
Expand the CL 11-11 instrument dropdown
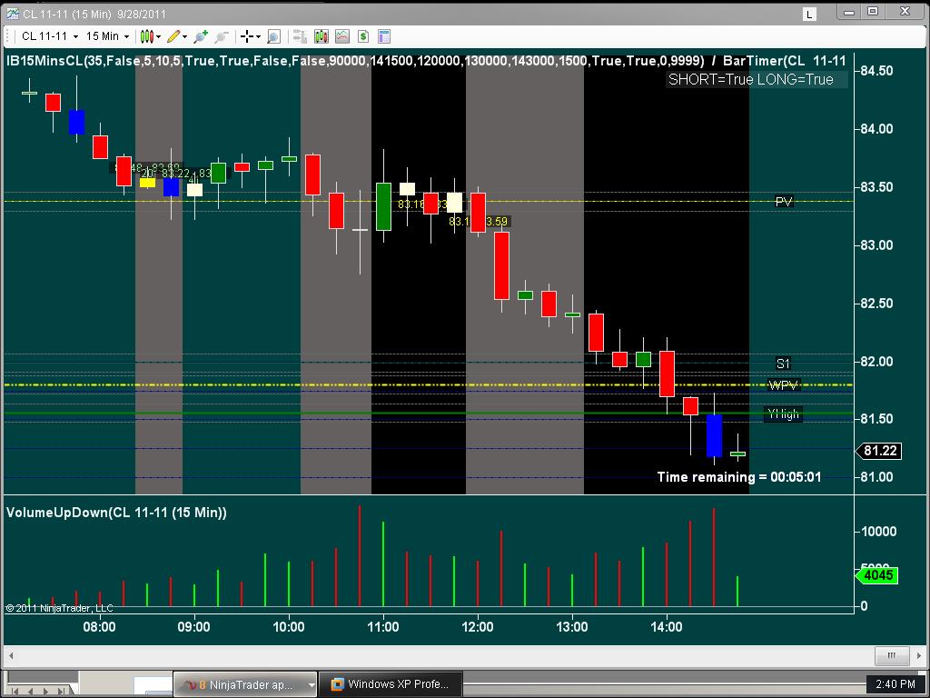[x=76, y=36]
